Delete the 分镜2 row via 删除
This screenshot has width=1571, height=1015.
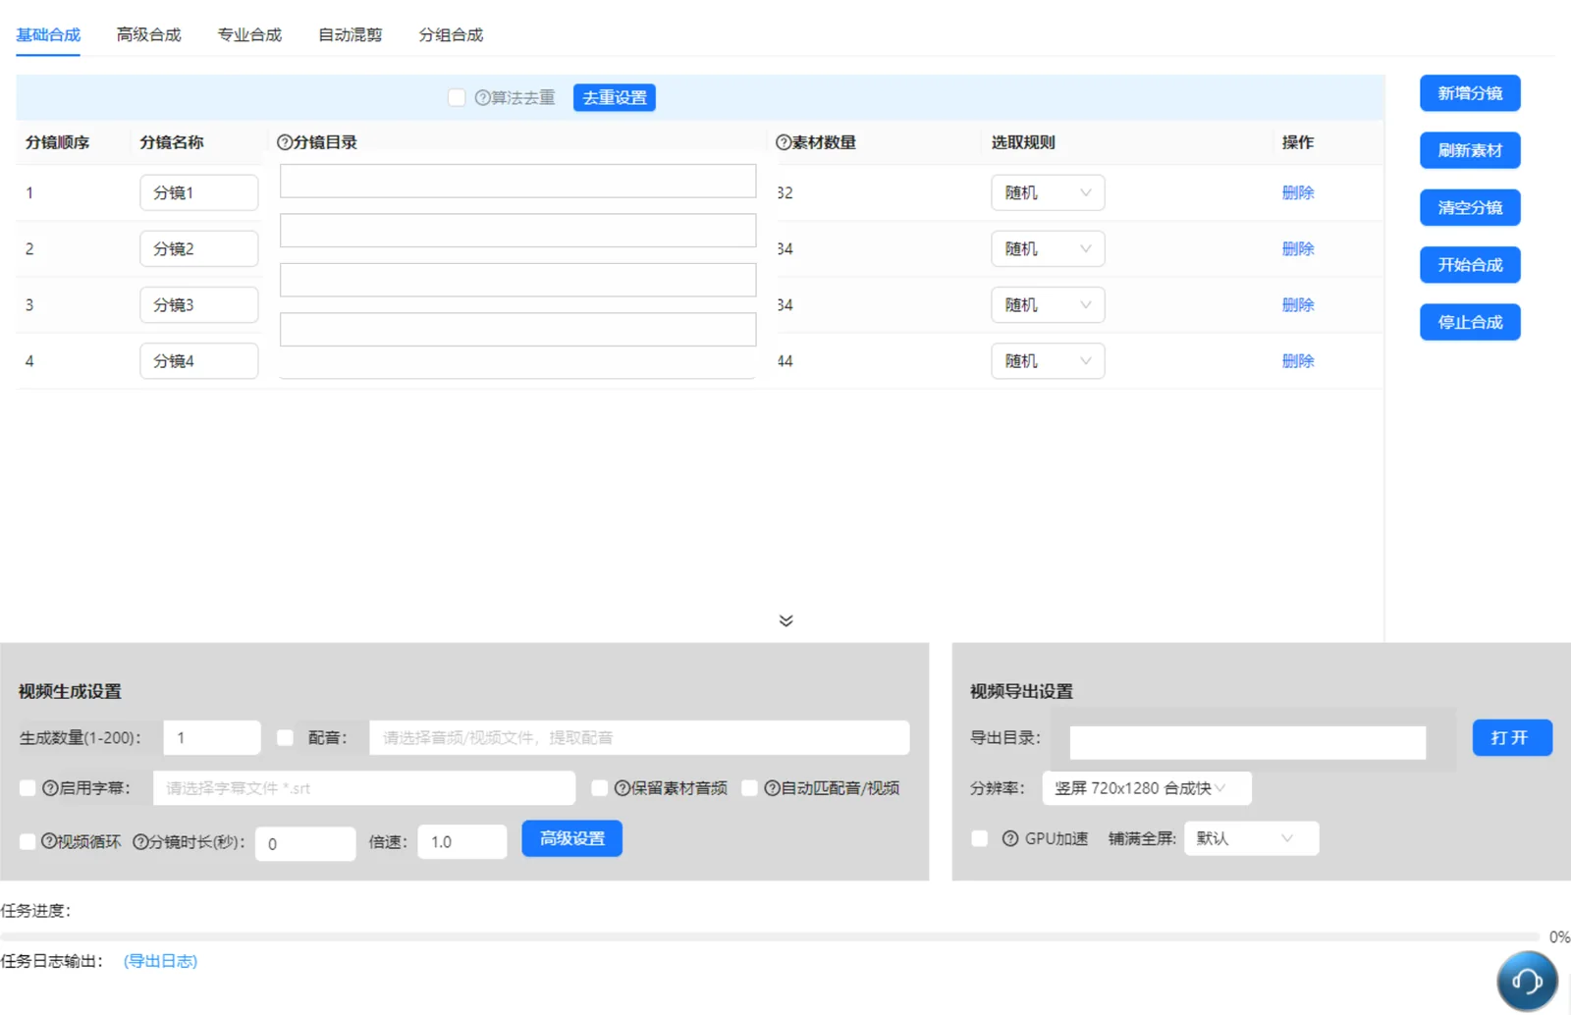pyautogui.click(x=1298, y=249)
